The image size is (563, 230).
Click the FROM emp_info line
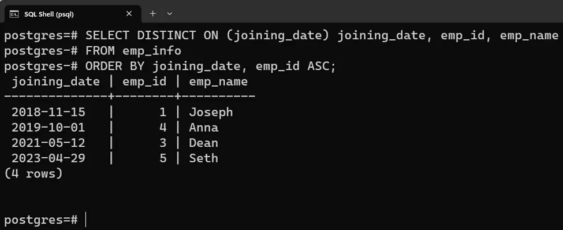pyautogui.click(x=92, y=51)
